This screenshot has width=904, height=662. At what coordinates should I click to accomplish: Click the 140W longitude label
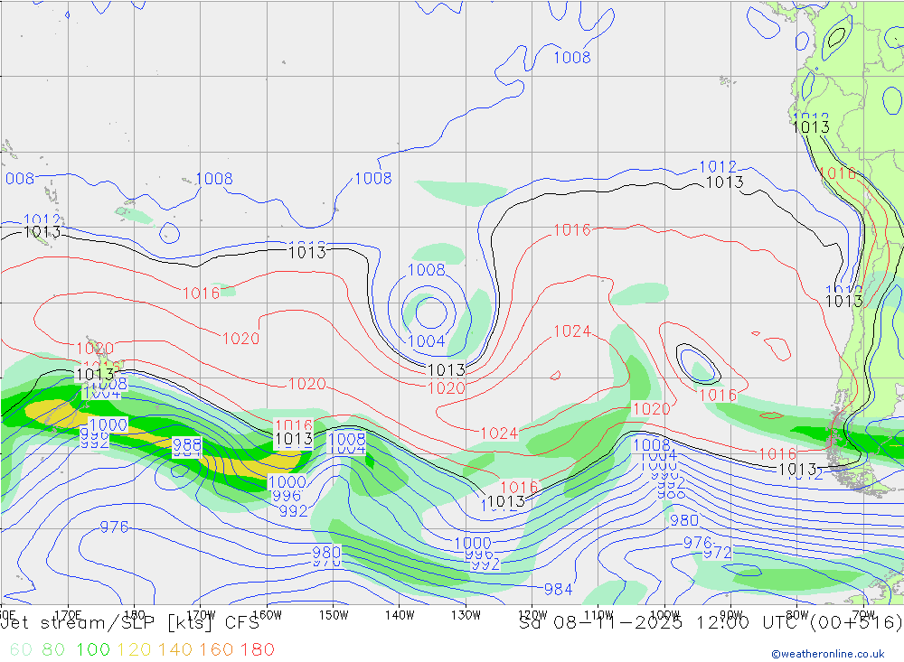(x=400, y=615)
